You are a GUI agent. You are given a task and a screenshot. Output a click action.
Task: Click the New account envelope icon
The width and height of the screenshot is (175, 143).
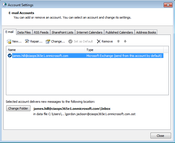[x=9, y=41]
